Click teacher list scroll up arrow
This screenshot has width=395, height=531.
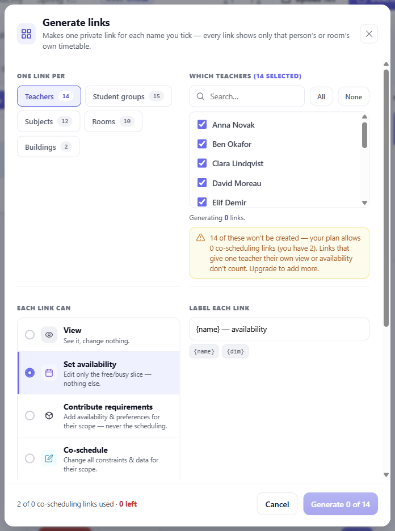[x=364, y=117]
